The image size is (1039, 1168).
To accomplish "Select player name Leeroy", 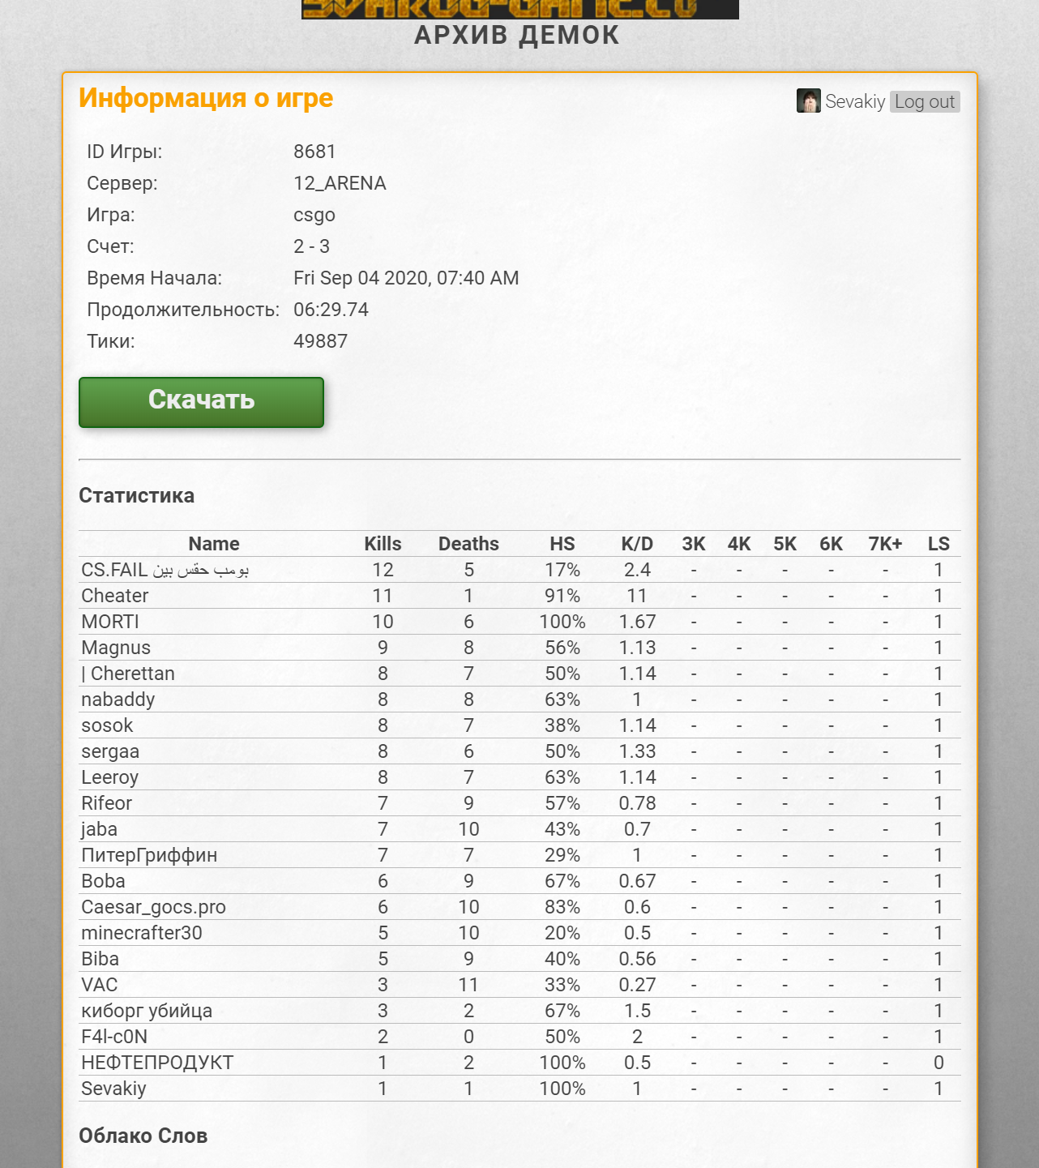I will pos(110,777).
